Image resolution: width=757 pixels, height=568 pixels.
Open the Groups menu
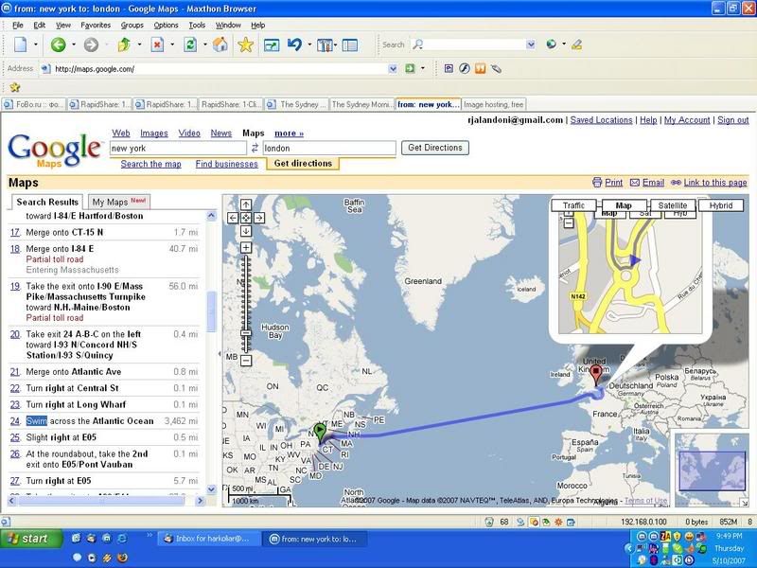[132, 26]
